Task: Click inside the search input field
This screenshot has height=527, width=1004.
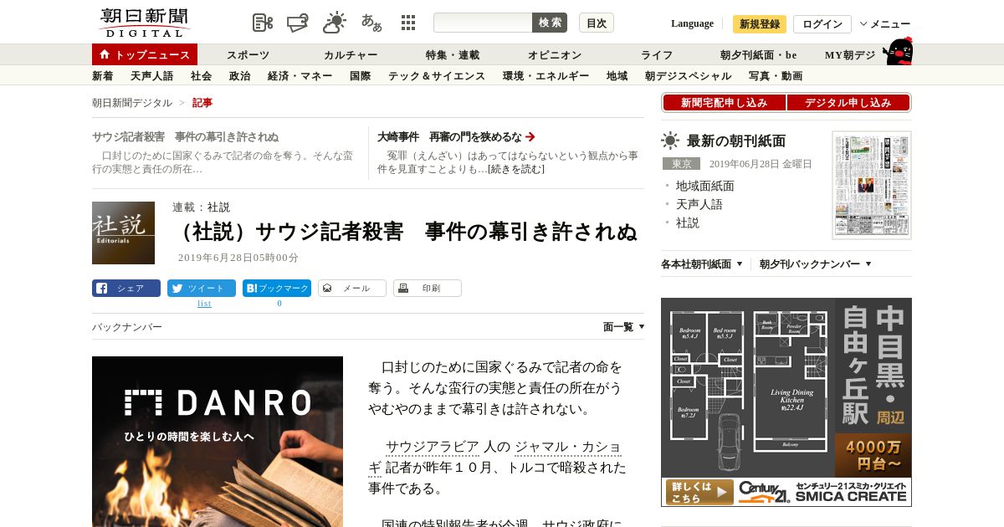Action: point(483,23)
